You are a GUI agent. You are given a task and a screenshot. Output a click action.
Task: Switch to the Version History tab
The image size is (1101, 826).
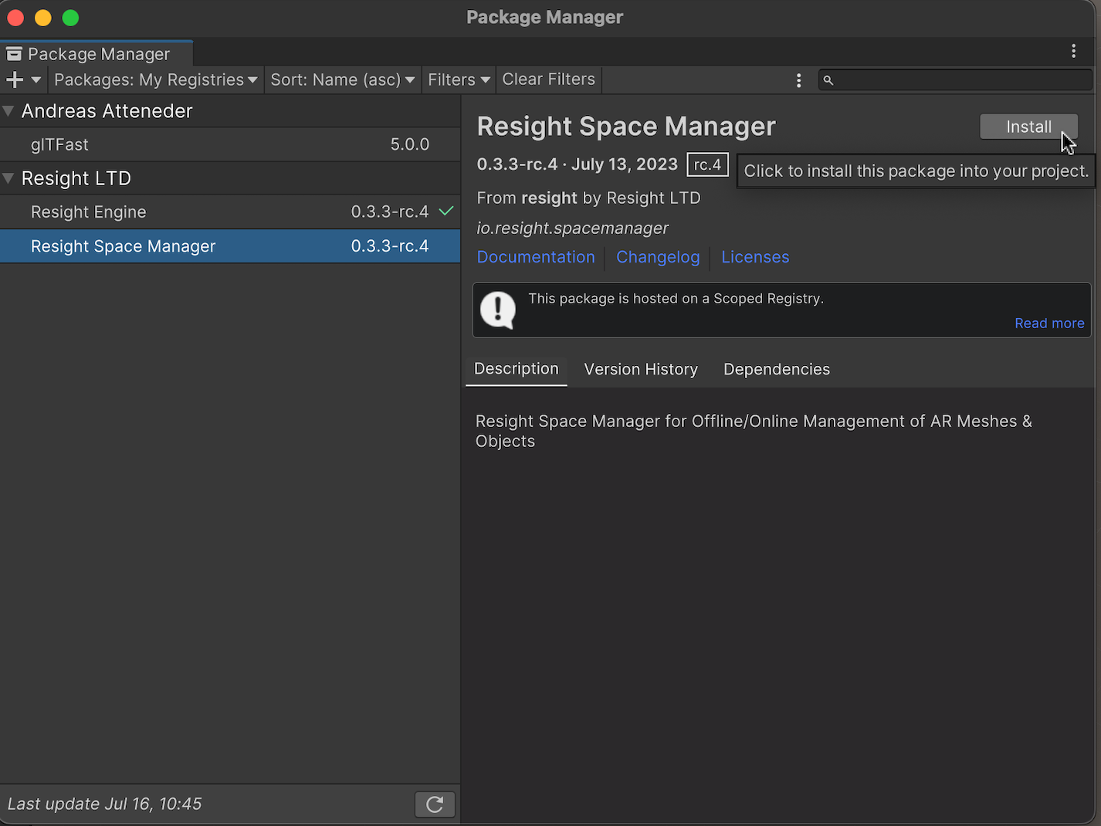641,370
